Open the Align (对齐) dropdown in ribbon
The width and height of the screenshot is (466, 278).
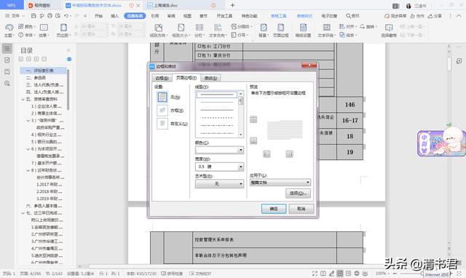point(347,26)
